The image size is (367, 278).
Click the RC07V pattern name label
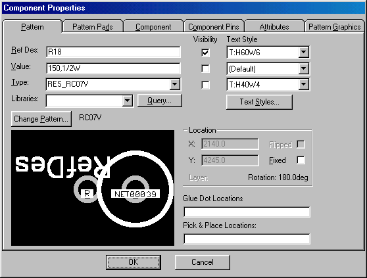point(90,118)
